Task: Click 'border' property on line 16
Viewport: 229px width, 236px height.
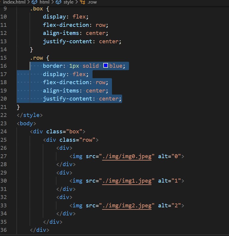Action: (x=53, y=66)
